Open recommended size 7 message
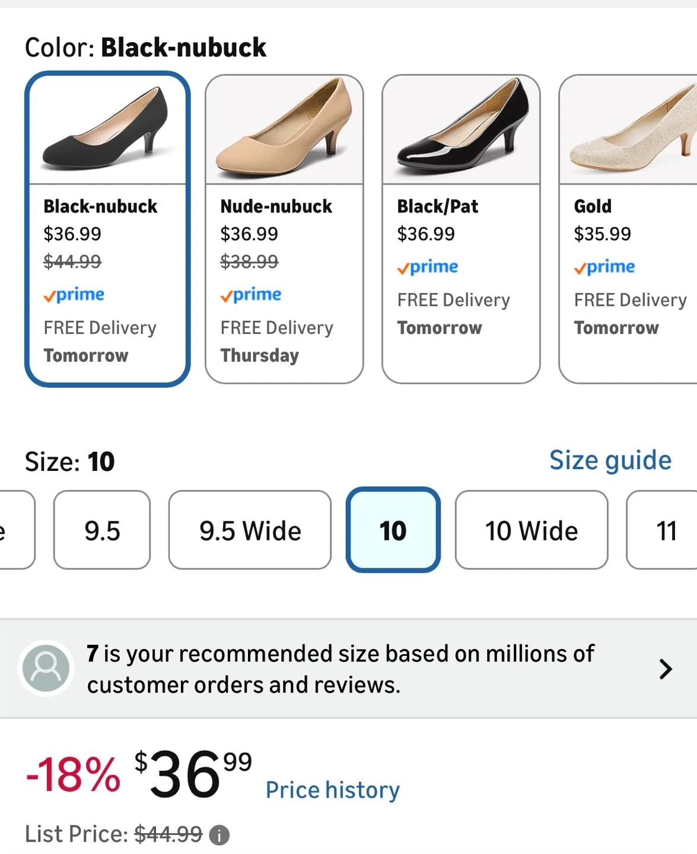 click(340, 669)
